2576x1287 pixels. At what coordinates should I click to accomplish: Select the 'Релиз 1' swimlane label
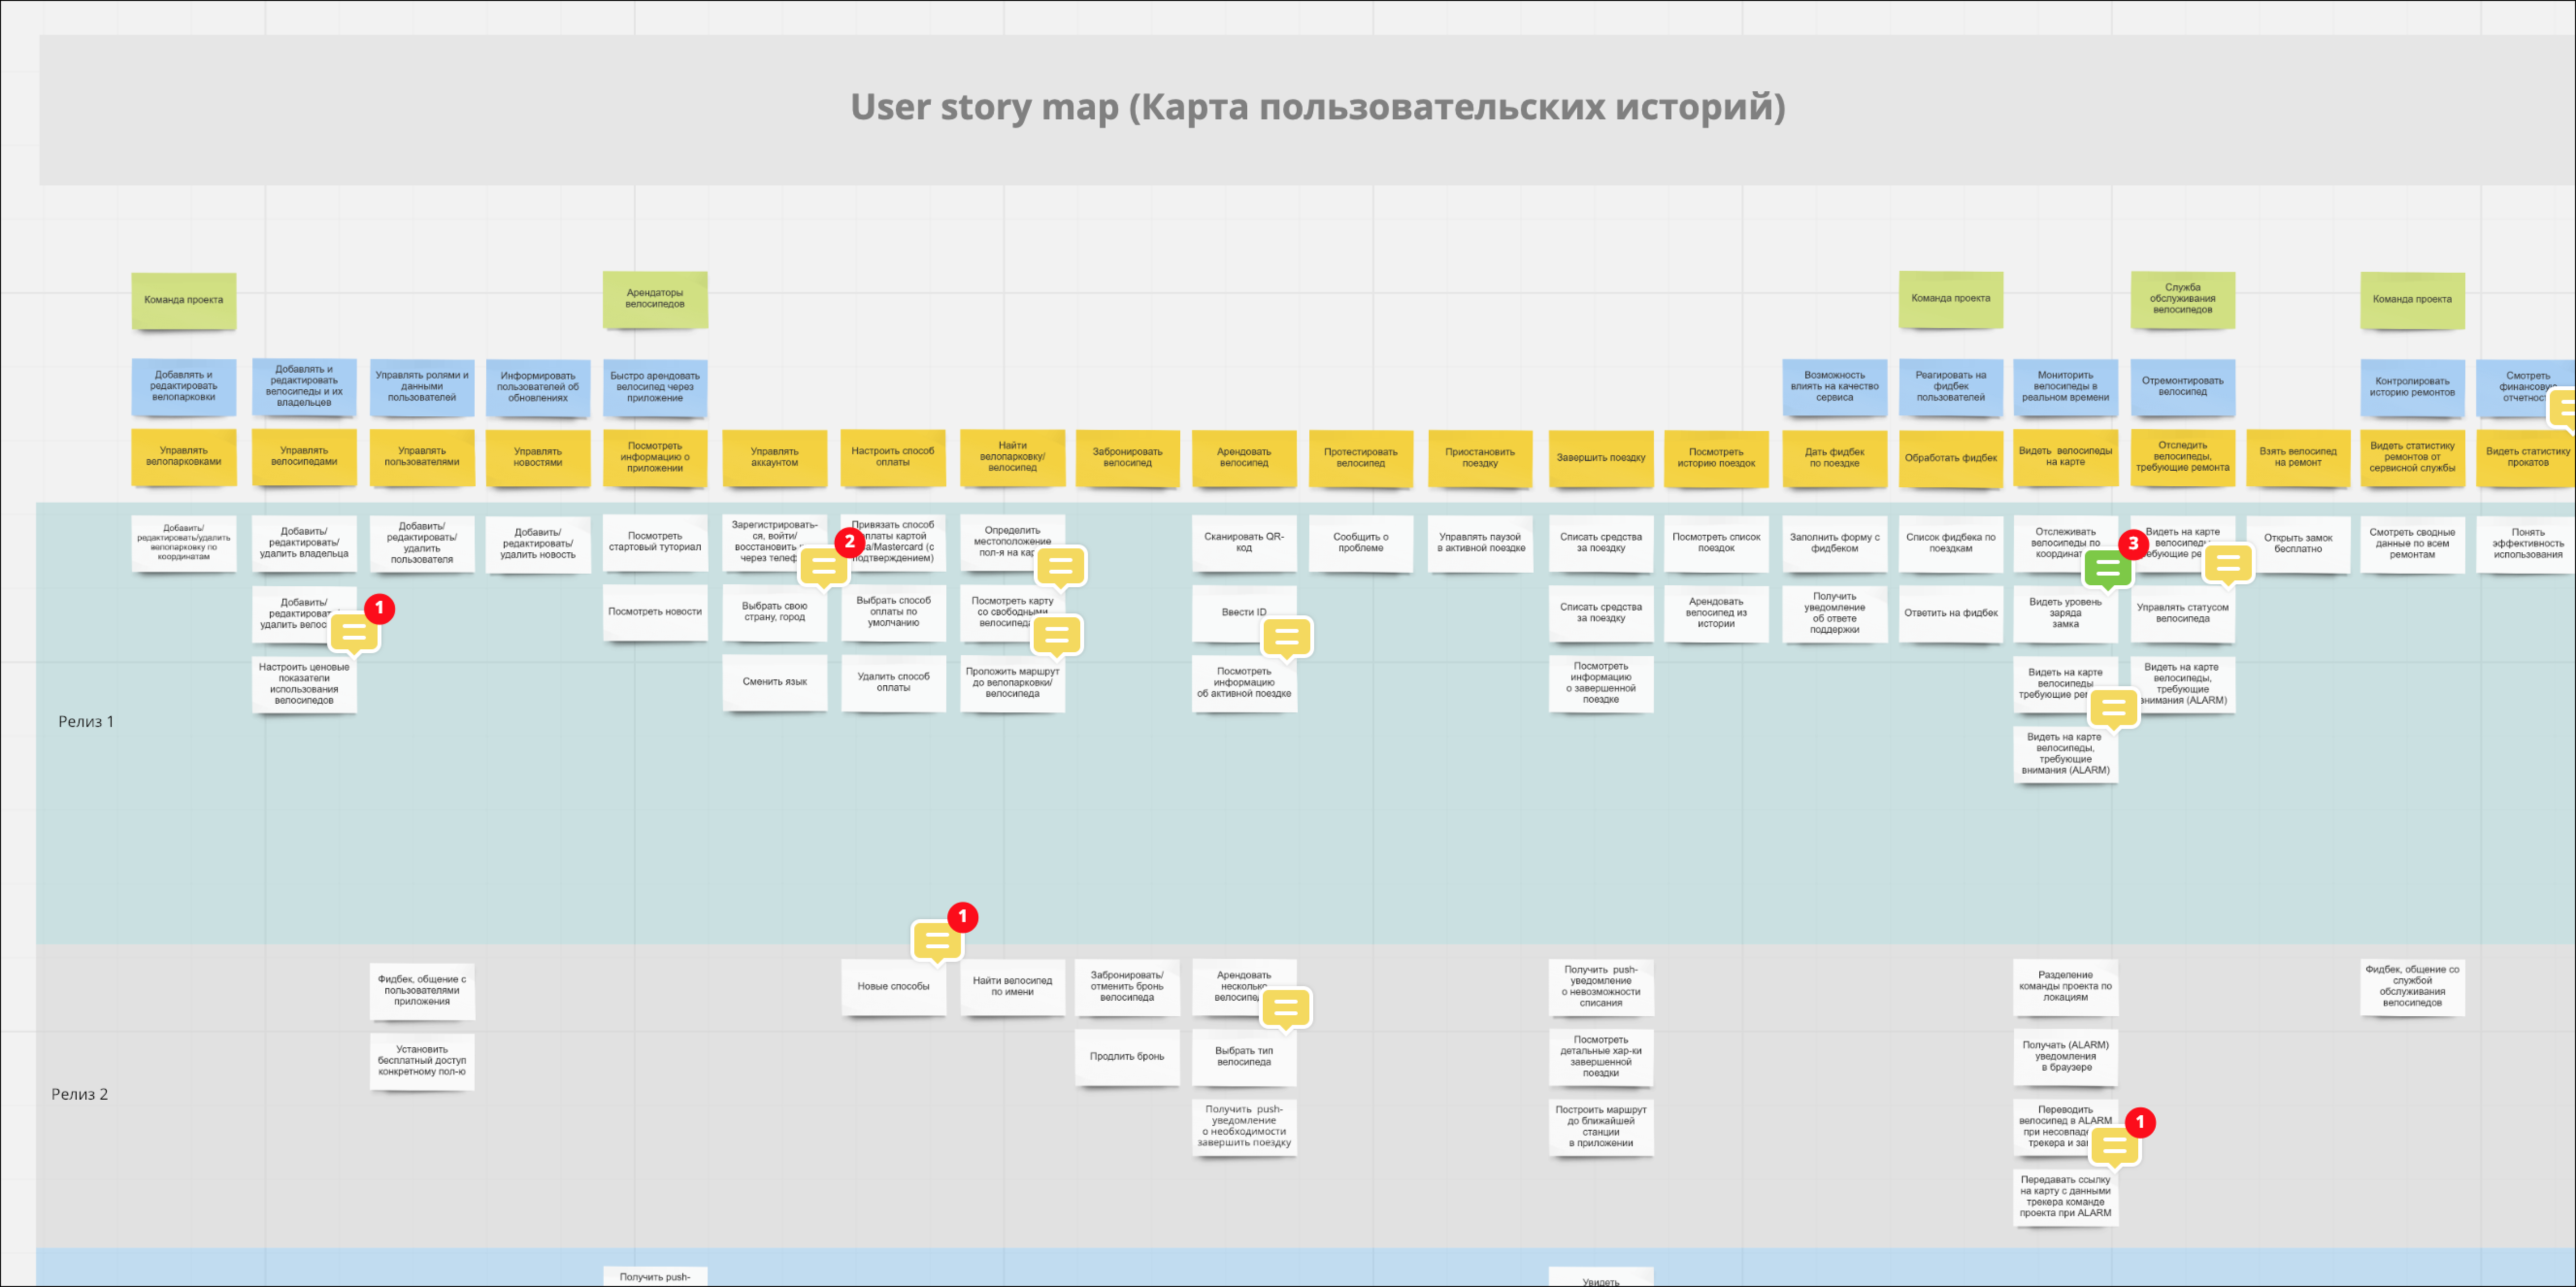pos(86,722)
